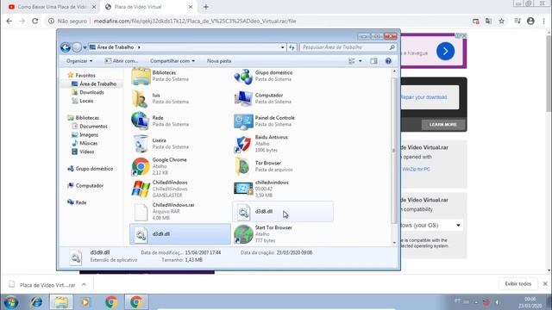Click the Pesquisar Área de Trabalho search box
This screenshot has width=552, height=310.
point(348,47)
